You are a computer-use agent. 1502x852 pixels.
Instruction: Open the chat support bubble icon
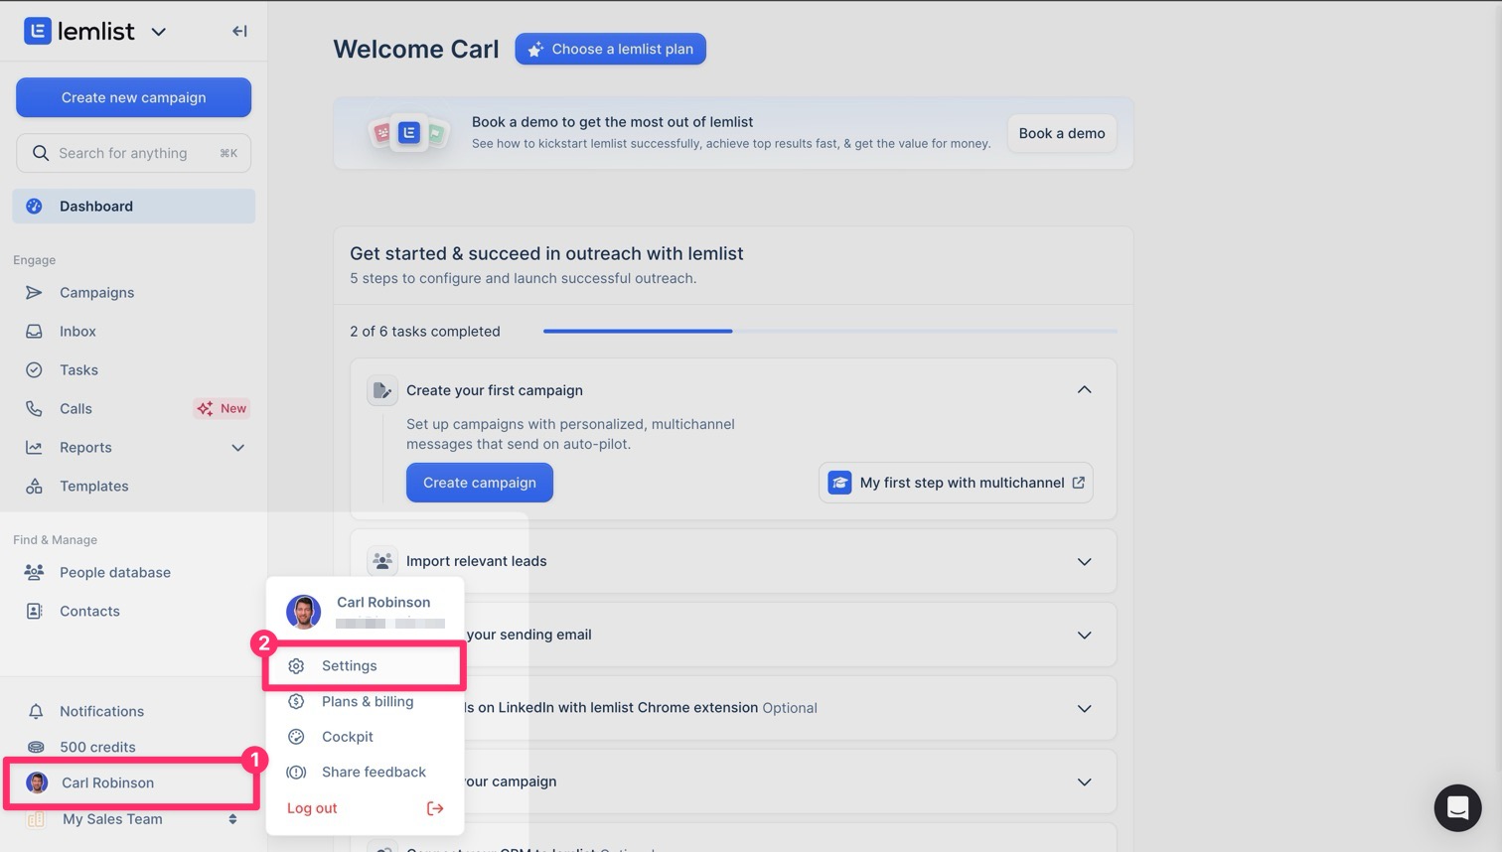click(1457, 807)
